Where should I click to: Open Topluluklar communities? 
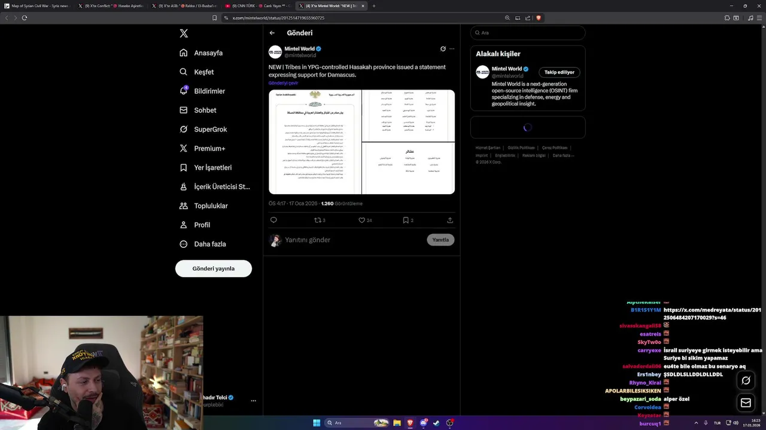click(x=203, y=205)
